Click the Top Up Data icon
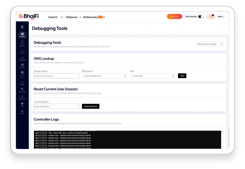 tap(22, 73)
